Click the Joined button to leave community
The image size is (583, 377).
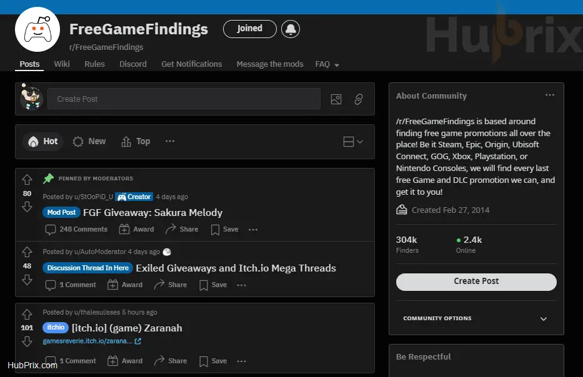[x=250, y=29]
